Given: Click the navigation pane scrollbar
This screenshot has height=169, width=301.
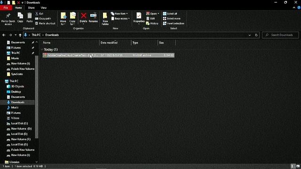Looking at the screenshot, I should pos(37,97).
